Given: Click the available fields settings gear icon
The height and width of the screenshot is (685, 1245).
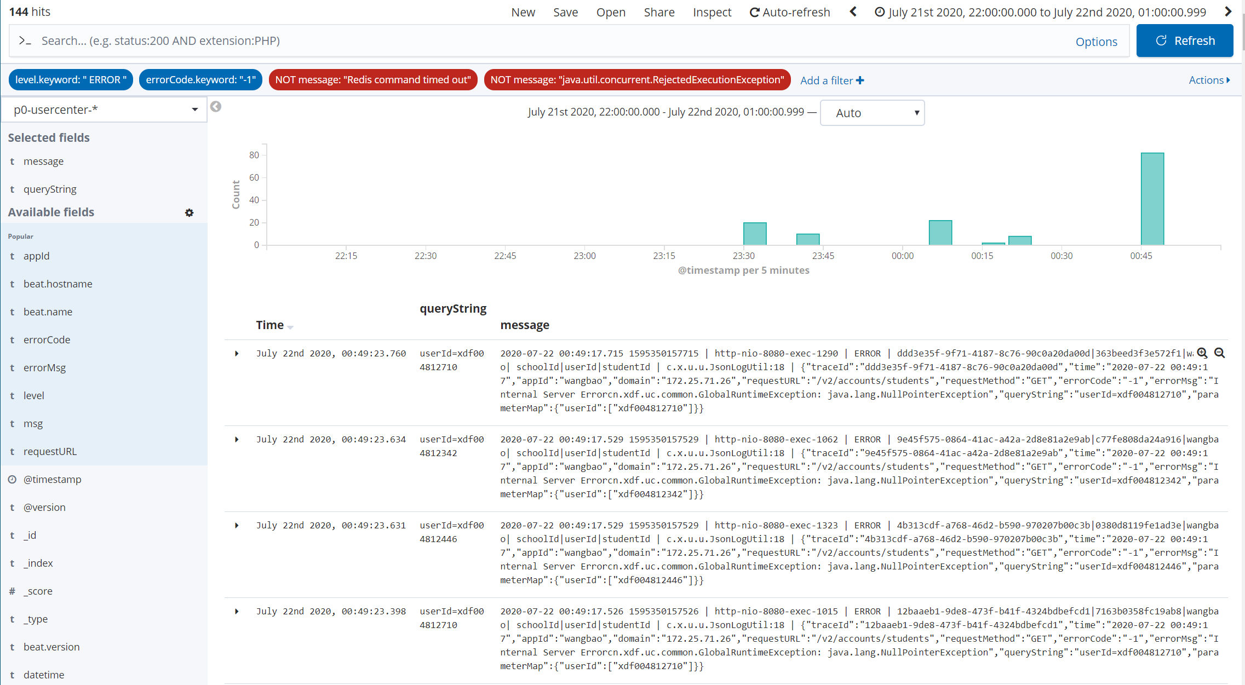Looking at the screenshot, I should pyautogui.click(x=189, y=212).
